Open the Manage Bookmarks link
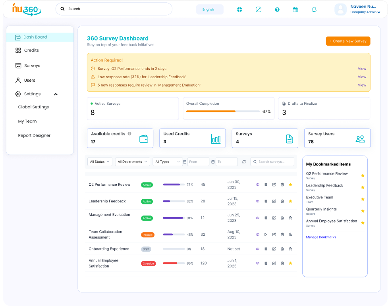Viewport: 388px width, 306px height. [x=321, y=237]
